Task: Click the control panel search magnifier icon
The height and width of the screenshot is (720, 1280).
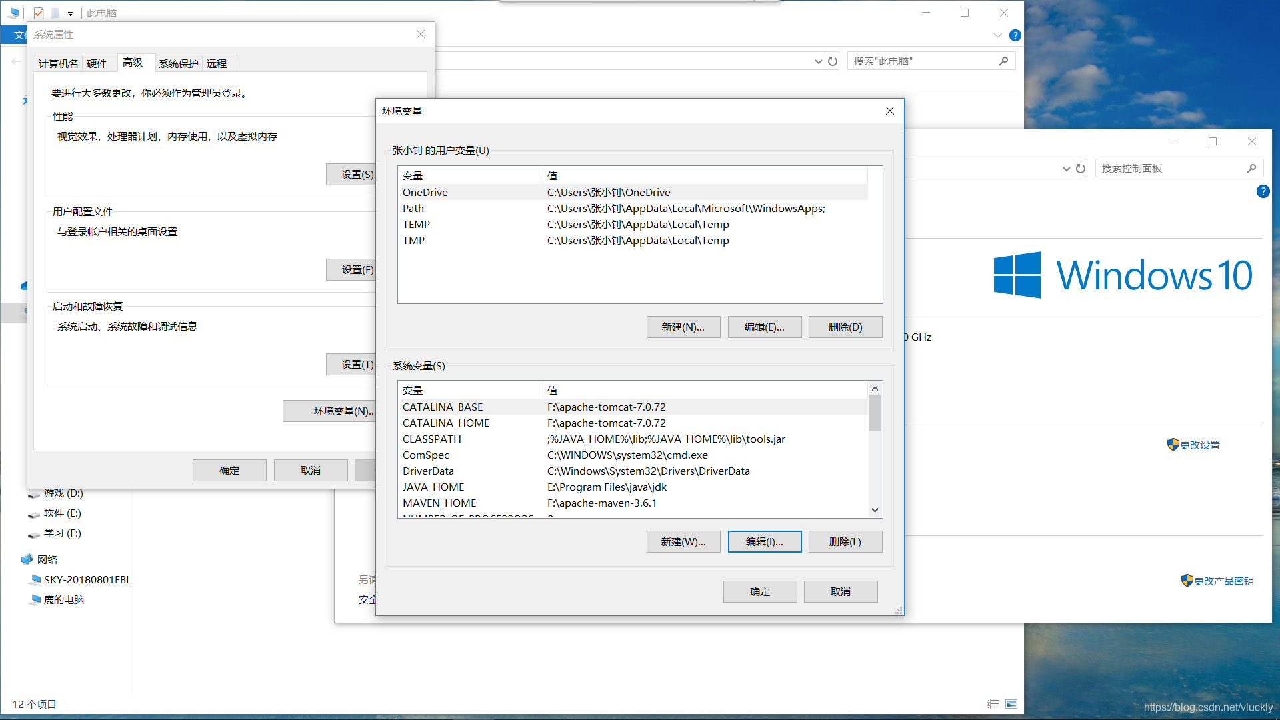Action: [1251, 168]
